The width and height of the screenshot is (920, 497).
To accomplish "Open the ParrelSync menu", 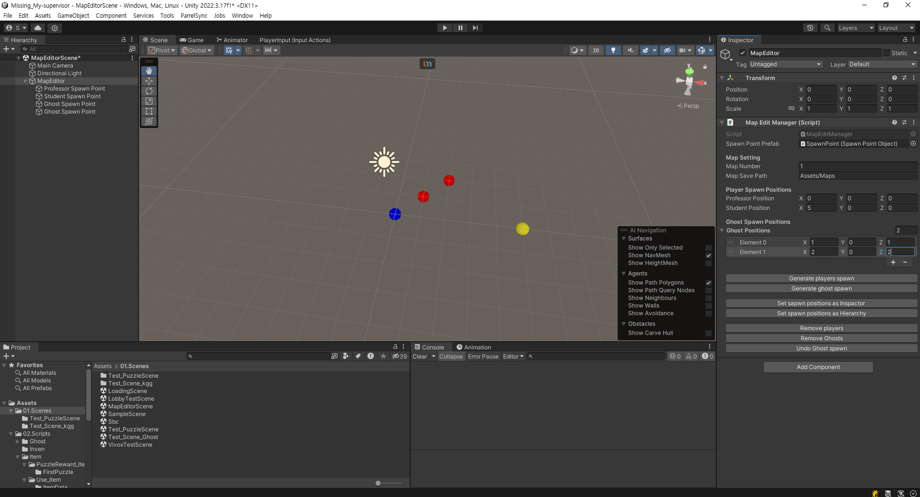I will tap(194, 15).
